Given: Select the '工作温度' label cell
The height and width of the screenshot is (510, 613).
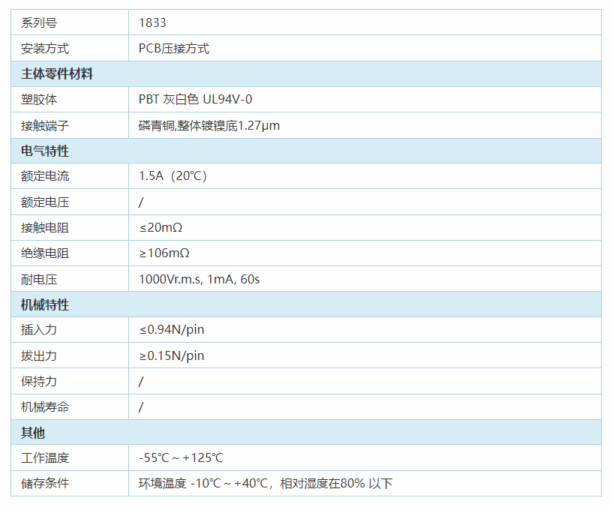Looking at the screenshot, I should (70, 458).
